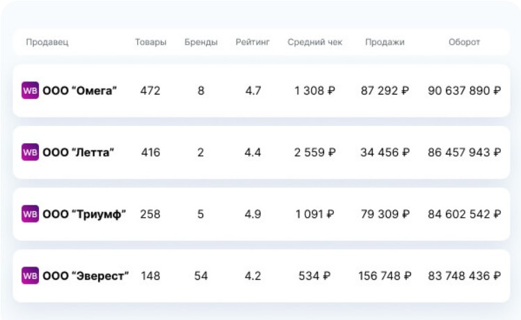Image resolution: width=521 pixels, height=320 pixels.
Task: Click the Средний чек column header
Action: pos(315,42)
